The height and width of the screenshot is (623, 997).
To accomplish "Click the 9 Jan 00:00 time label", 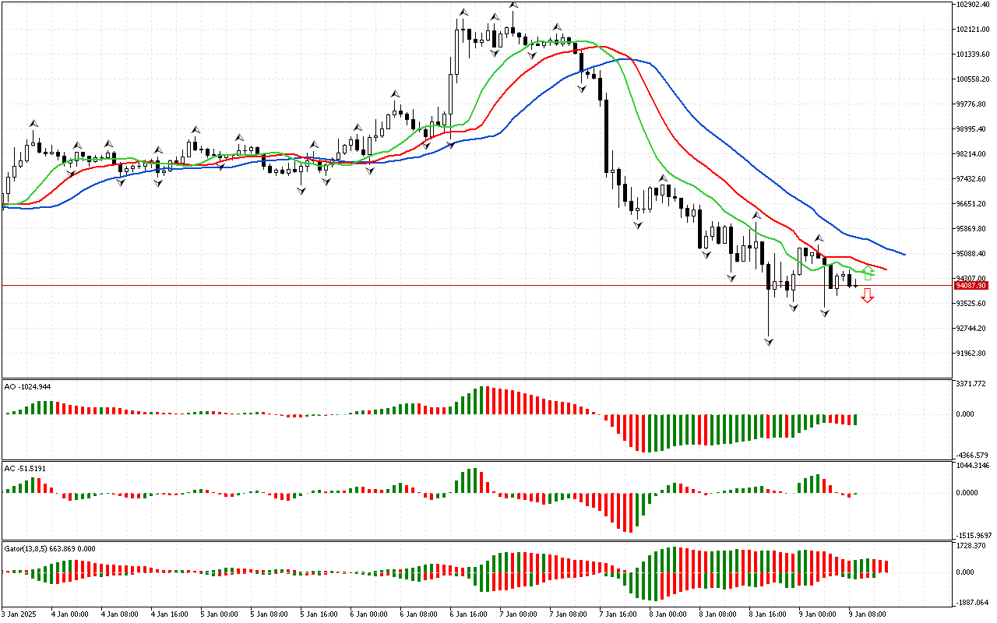I will pos(816,614).
